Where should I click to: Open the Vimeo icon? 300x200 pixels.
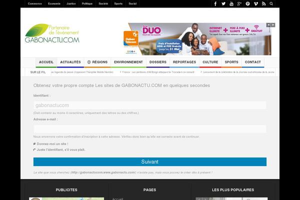click(256, 3)
